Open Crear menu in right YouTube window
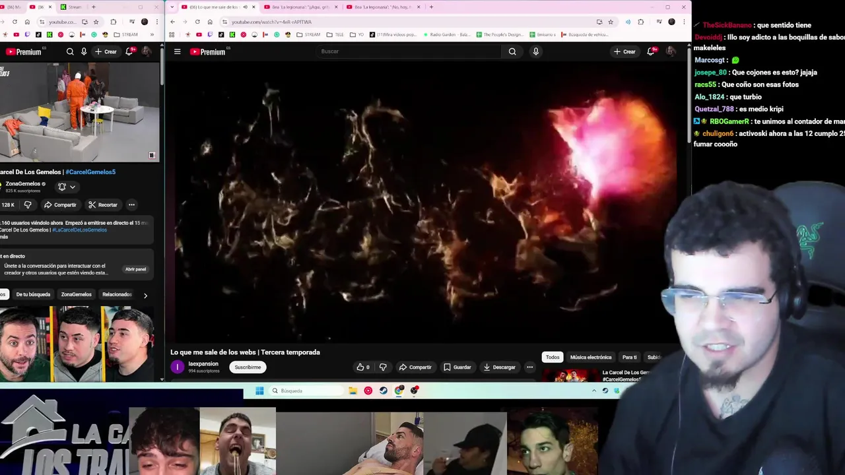 [x=625, y=51]
